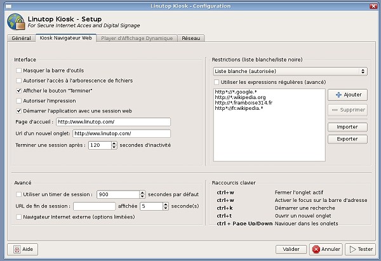Image resolution: width=381 pixels, height=261 pixels.
Task: Click the 120 seconds inactivity value field
Action: (100, 145)
